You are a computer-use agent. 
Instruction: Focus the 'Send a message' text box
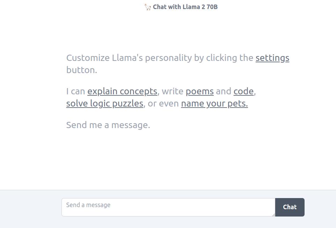[x=168, y=207]
